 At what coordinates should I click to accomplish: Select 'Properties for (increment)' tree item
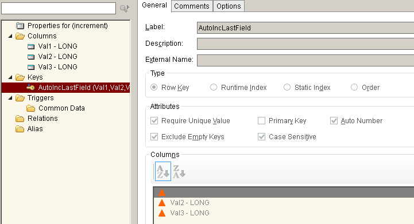click(68, 26)
